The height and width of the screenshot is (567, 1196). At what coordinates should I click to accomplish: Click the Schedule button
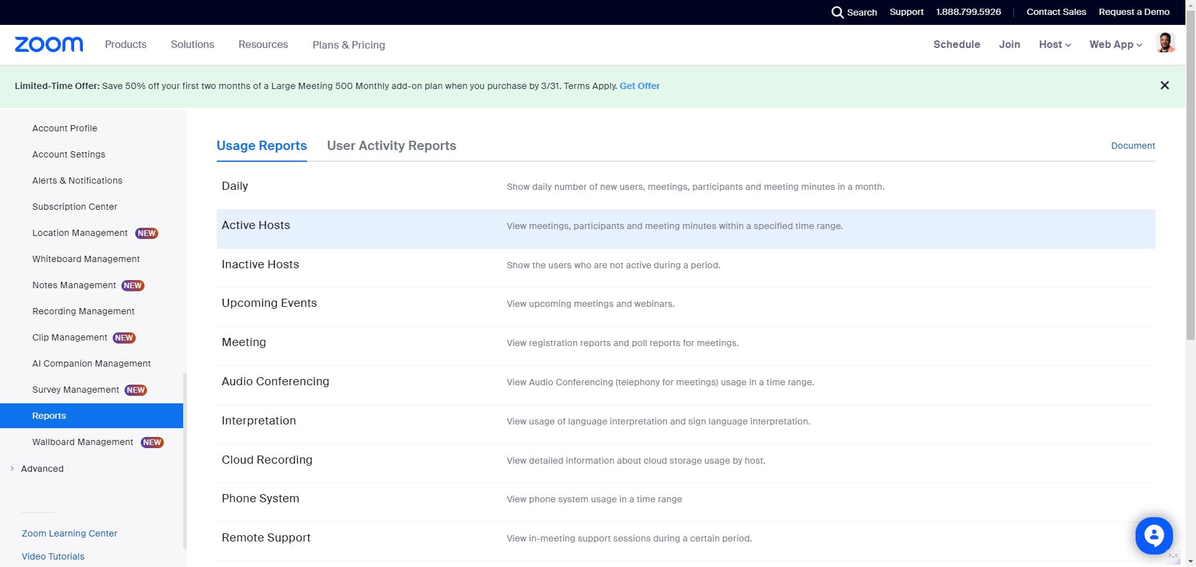(956, 45)
